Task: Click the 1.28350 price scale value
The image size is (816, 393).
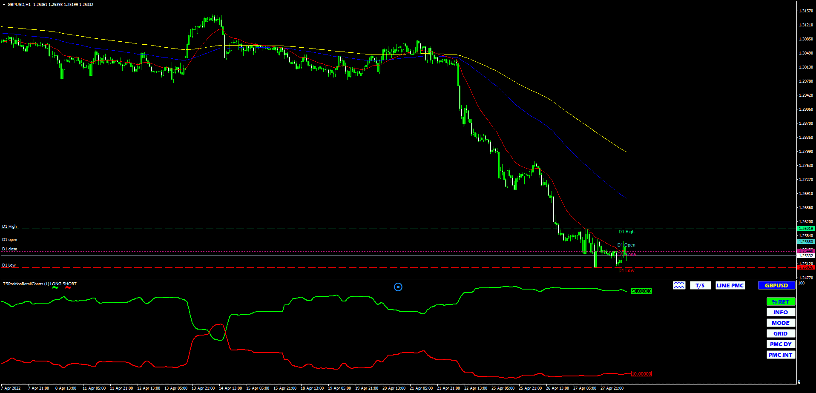Action: click(x=806, y=138)
